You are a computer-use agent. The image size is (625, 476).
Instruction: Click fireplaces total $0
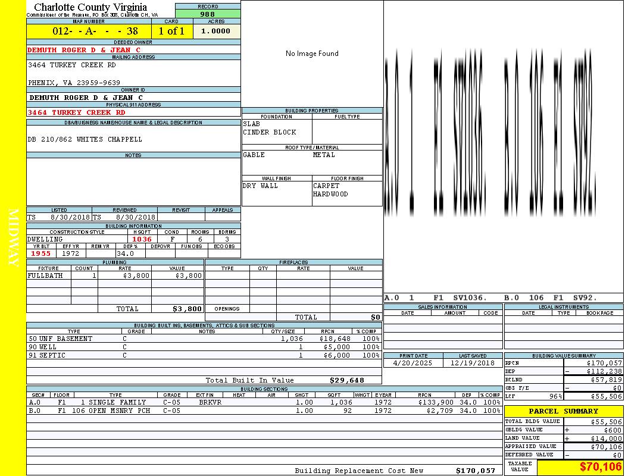(x=376, y=318)
